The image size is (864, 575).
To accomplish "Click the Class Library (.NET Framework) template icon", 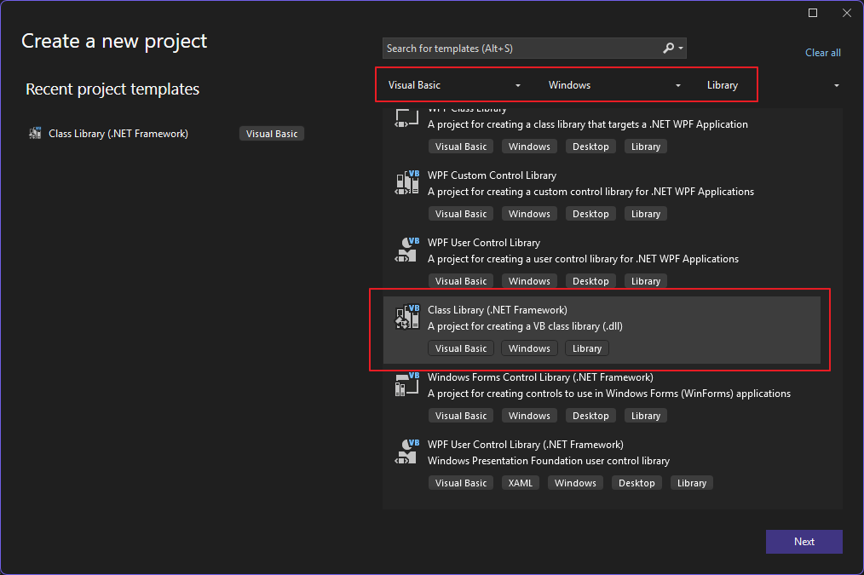I will (x=407, y=317).
